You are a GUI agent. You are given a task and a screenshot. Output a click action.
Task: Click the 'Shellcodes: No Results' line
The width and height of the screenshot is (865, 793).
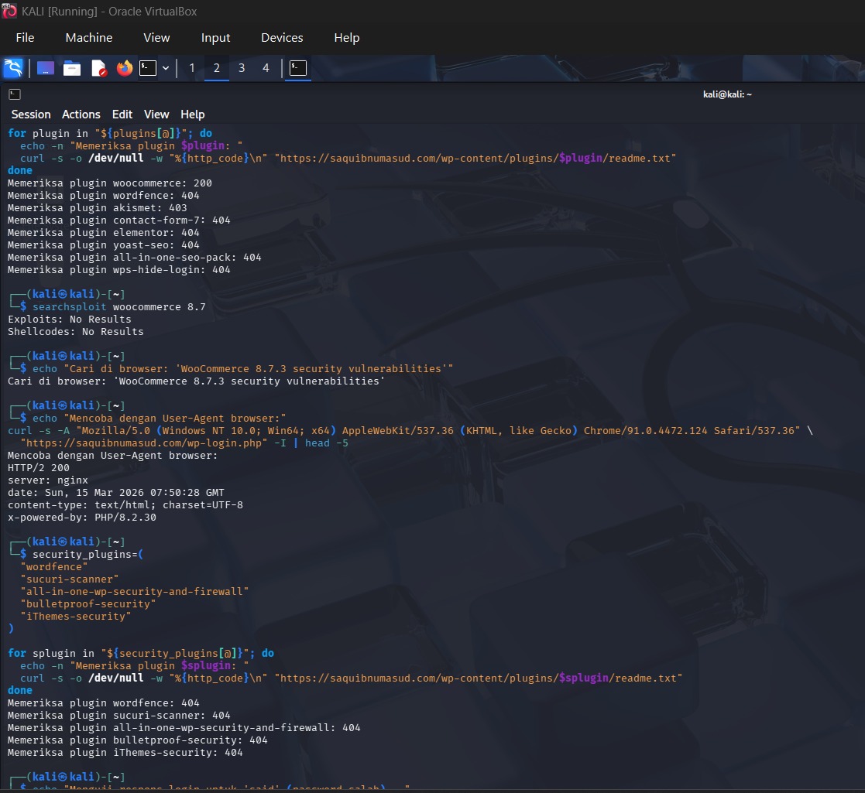pyautogui.click(x=76, y=332)
